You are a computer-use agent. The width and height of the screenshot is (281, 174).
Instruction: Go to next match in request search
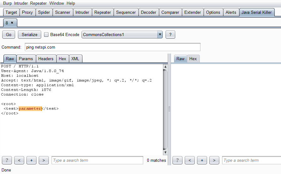click(x=43, y=160)
